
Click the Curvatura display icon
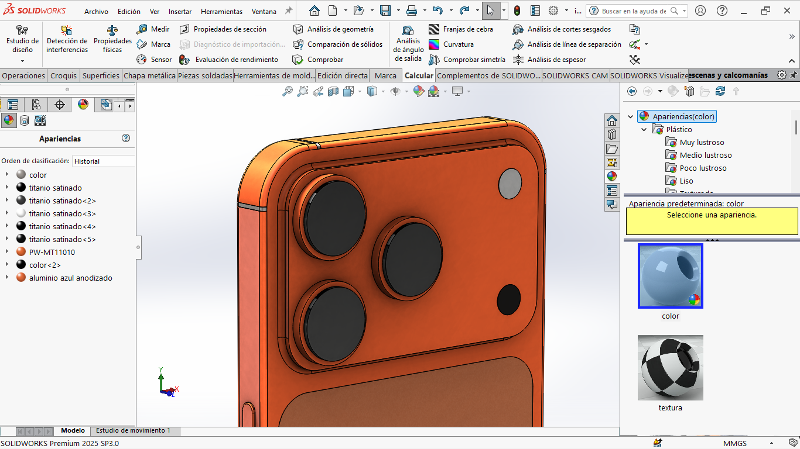434,44
